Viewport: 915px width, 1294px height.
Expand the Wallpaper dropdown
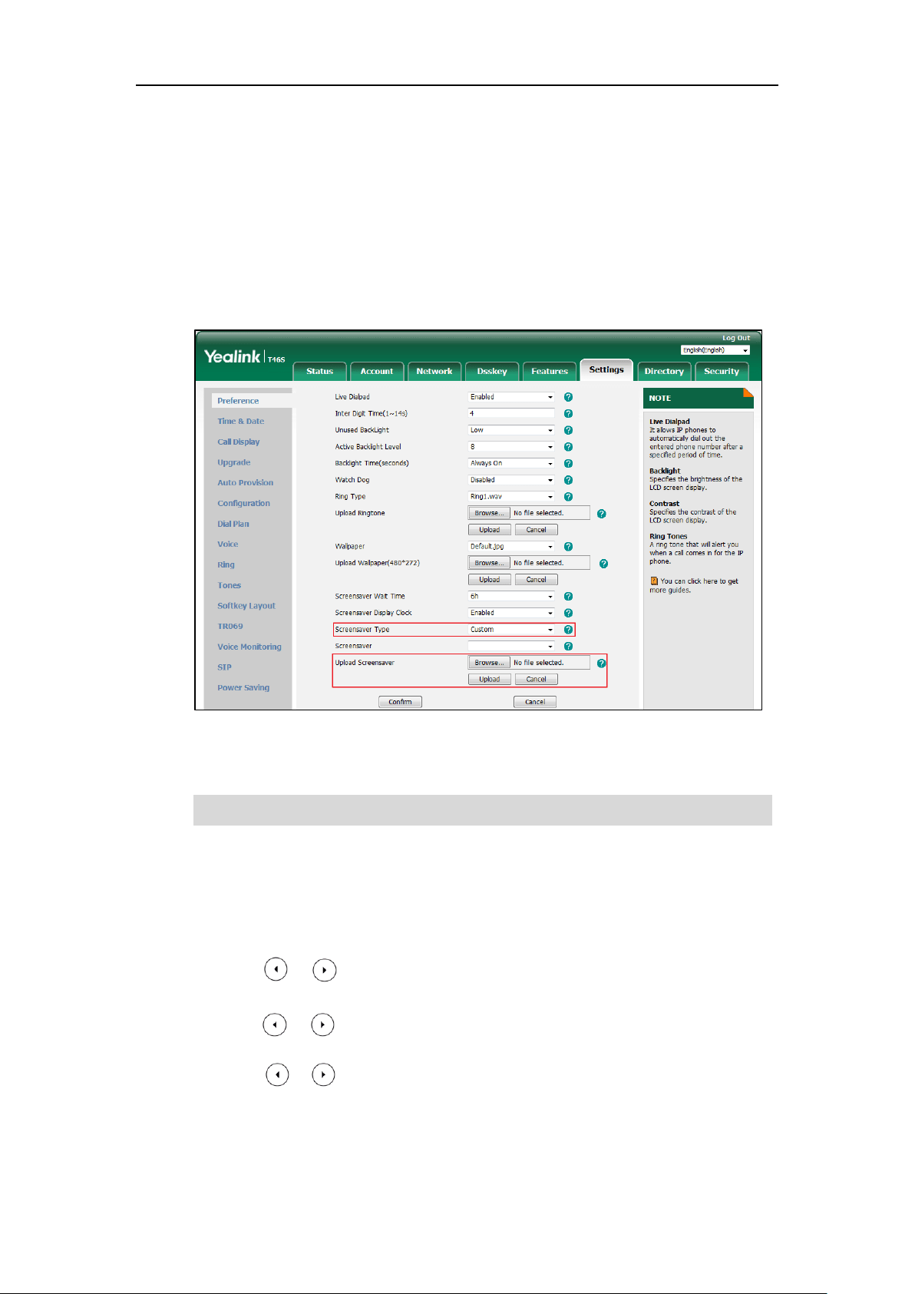(x=511, y=547)
